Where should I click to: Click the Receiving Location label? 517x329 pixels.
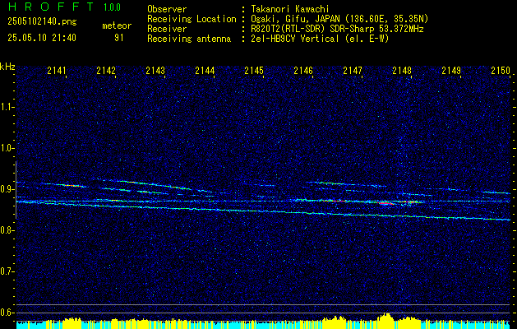(x=192, y=19)
